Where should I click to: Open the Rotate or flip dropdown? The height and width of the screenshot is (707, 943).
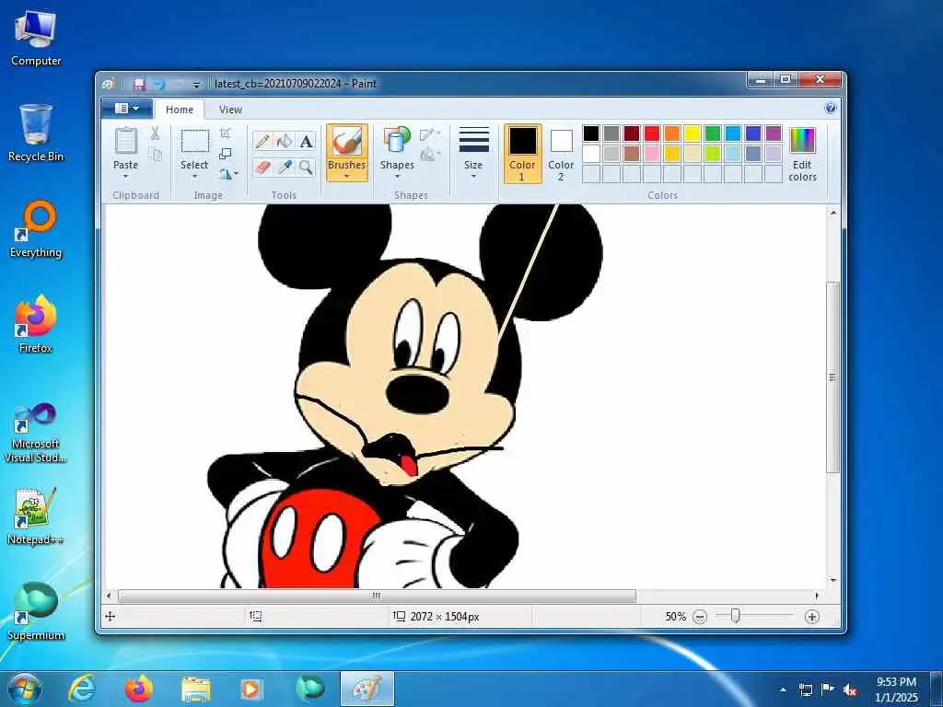(228, 174)
